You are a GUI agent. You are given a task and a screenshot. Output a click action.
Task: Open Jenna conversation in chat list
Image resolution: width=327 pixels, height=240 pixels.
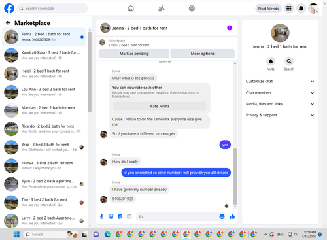pyautogui.click(x=44, y=37)
